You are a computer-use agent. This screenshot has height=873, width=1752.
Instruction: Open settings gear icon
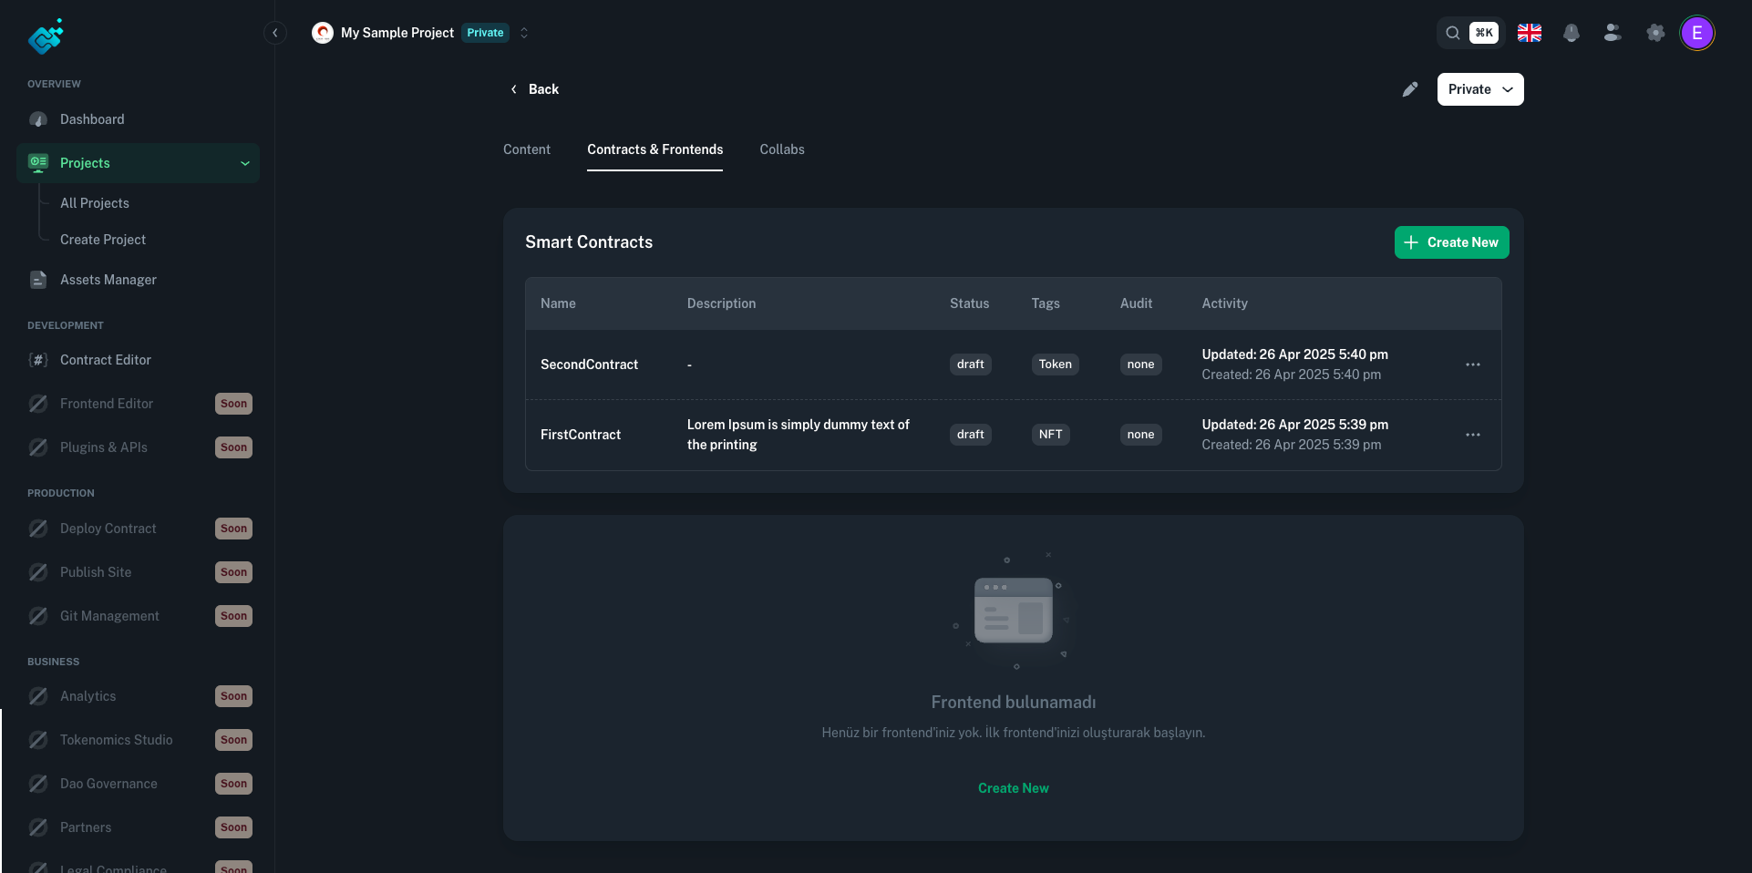coord(1655,33)
